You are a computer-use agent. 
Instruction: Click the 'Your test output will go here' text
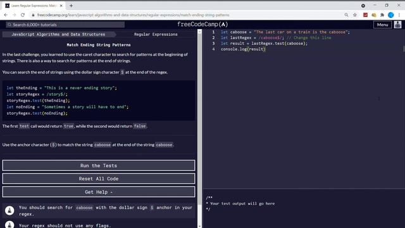(x=242, y=203)
